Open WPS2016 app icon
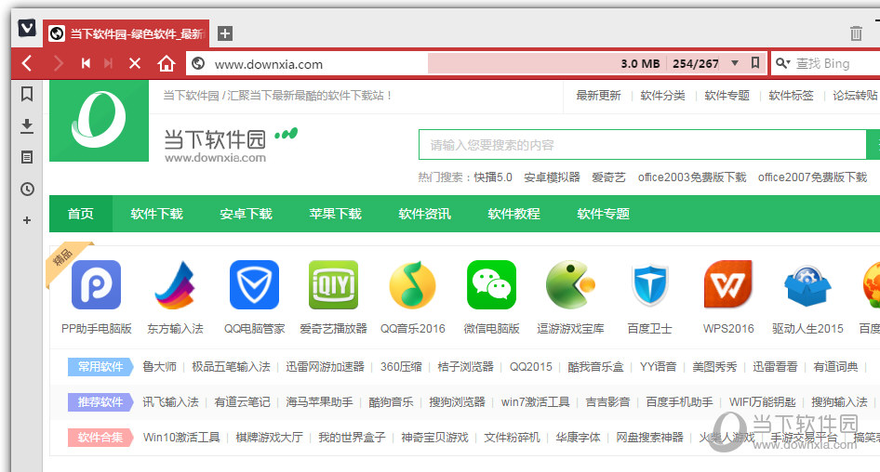Viewport: 880px width, 472px height. pyautogui.click(x=728, y=284)
